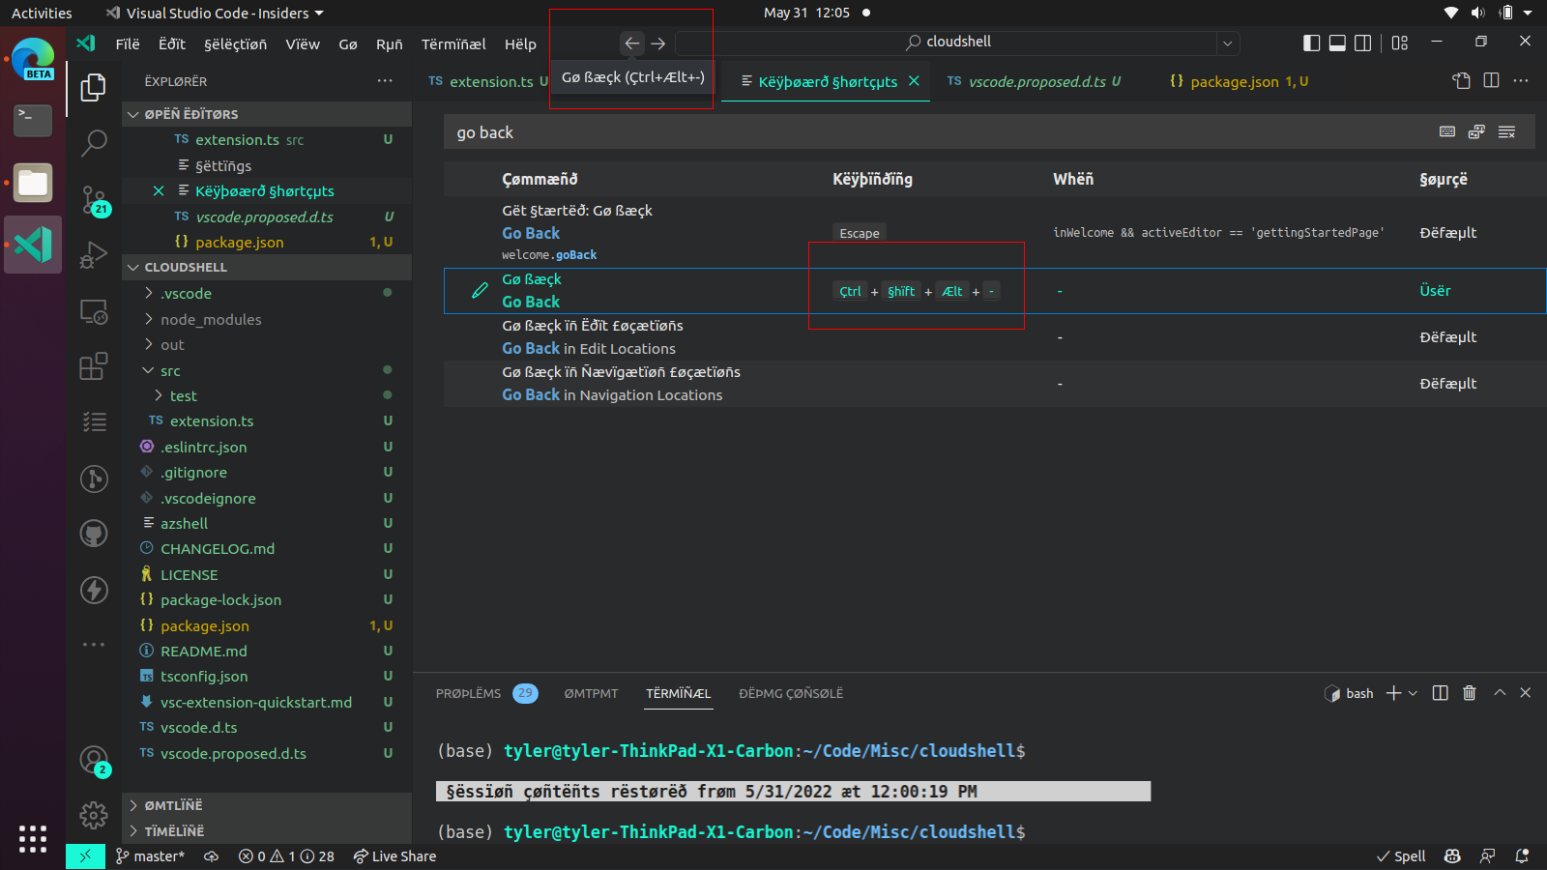Click the master branch status item
1547x870 pixels.
[x=150, y=856]
